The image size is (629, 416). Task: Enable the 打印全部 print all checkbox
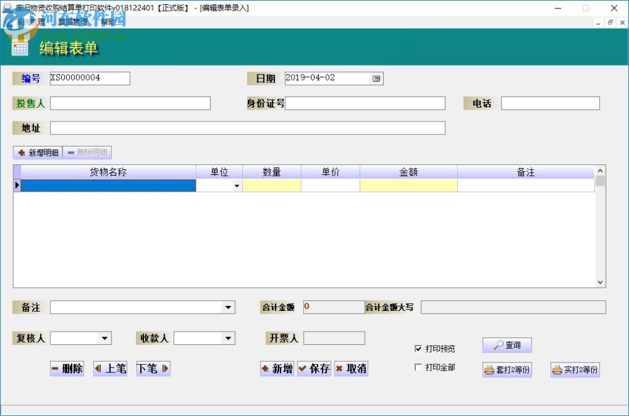tap(418, 368)
